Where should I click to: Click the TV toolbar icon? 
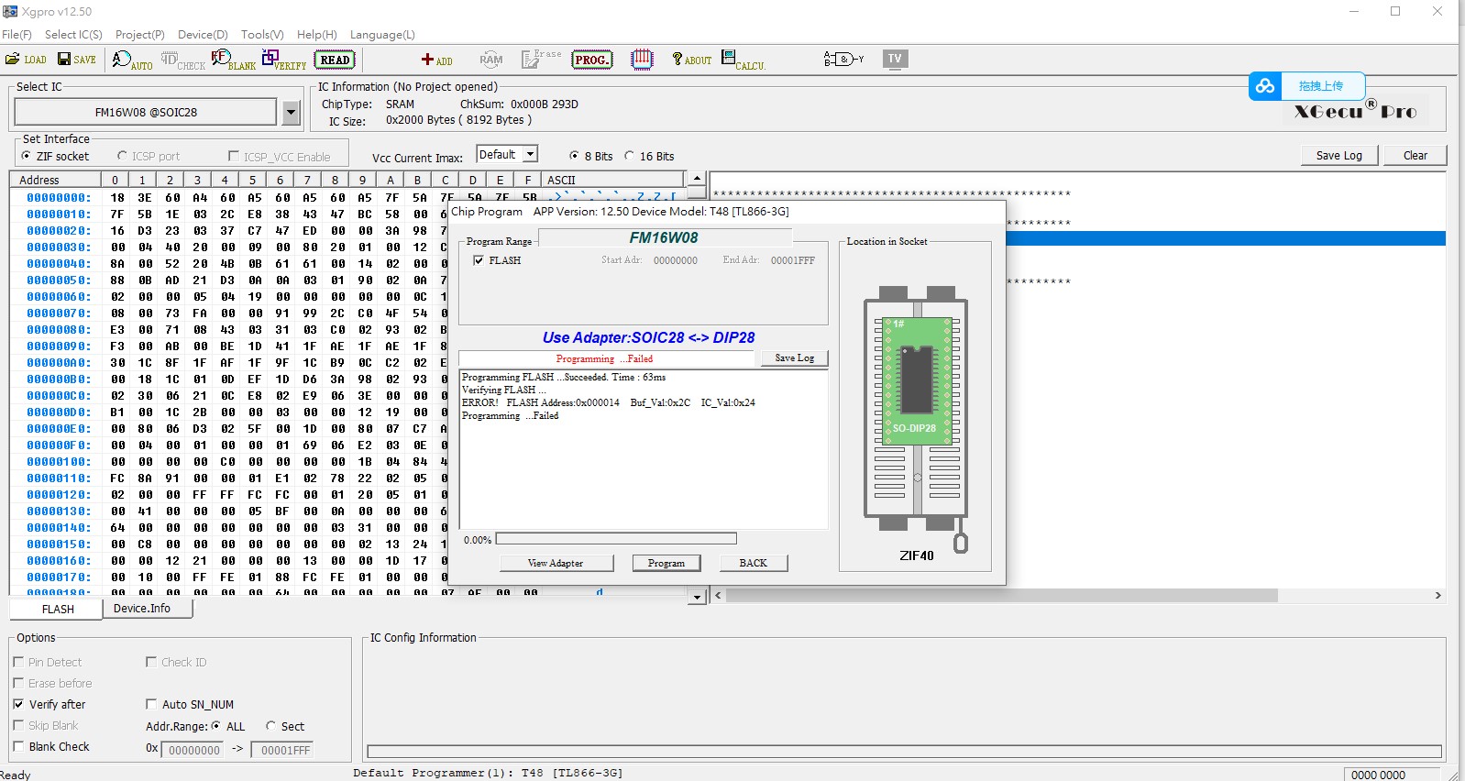coord(895,60)
